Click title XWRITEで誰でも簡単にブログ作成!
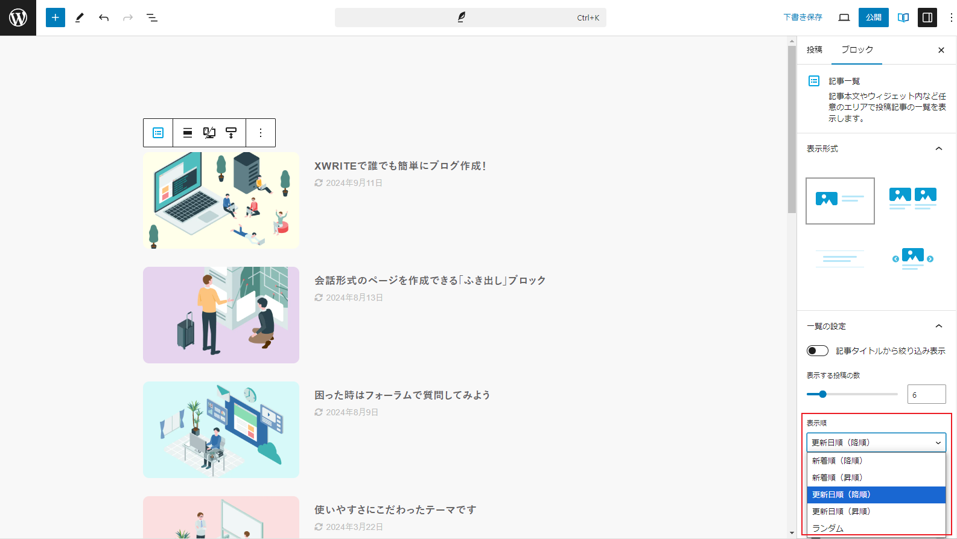 pyautogui.click(x=400, y=166)
